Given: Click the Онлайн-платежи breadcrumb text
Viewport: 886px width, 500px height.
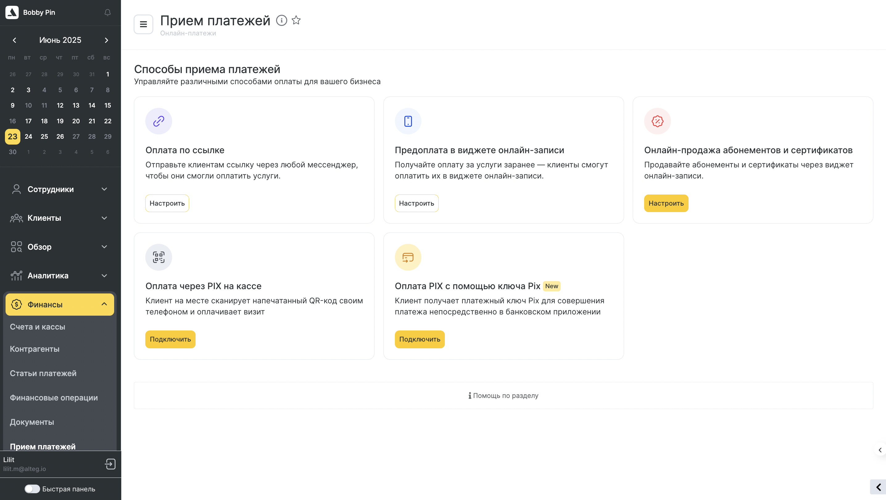Looking at the screenshot, I should 188,33.
